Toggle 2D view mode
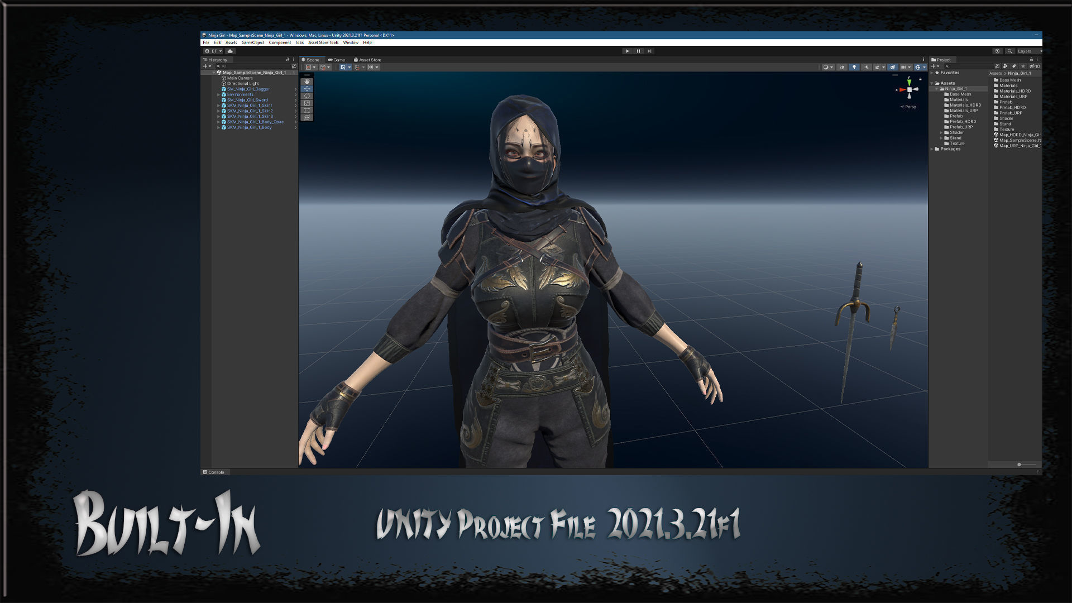The image size is (1072, 603). pyautogui.click(x=841, y=67)
